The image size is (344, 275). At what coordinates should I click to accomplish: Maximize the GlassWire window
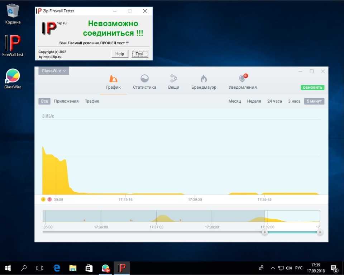311,71
